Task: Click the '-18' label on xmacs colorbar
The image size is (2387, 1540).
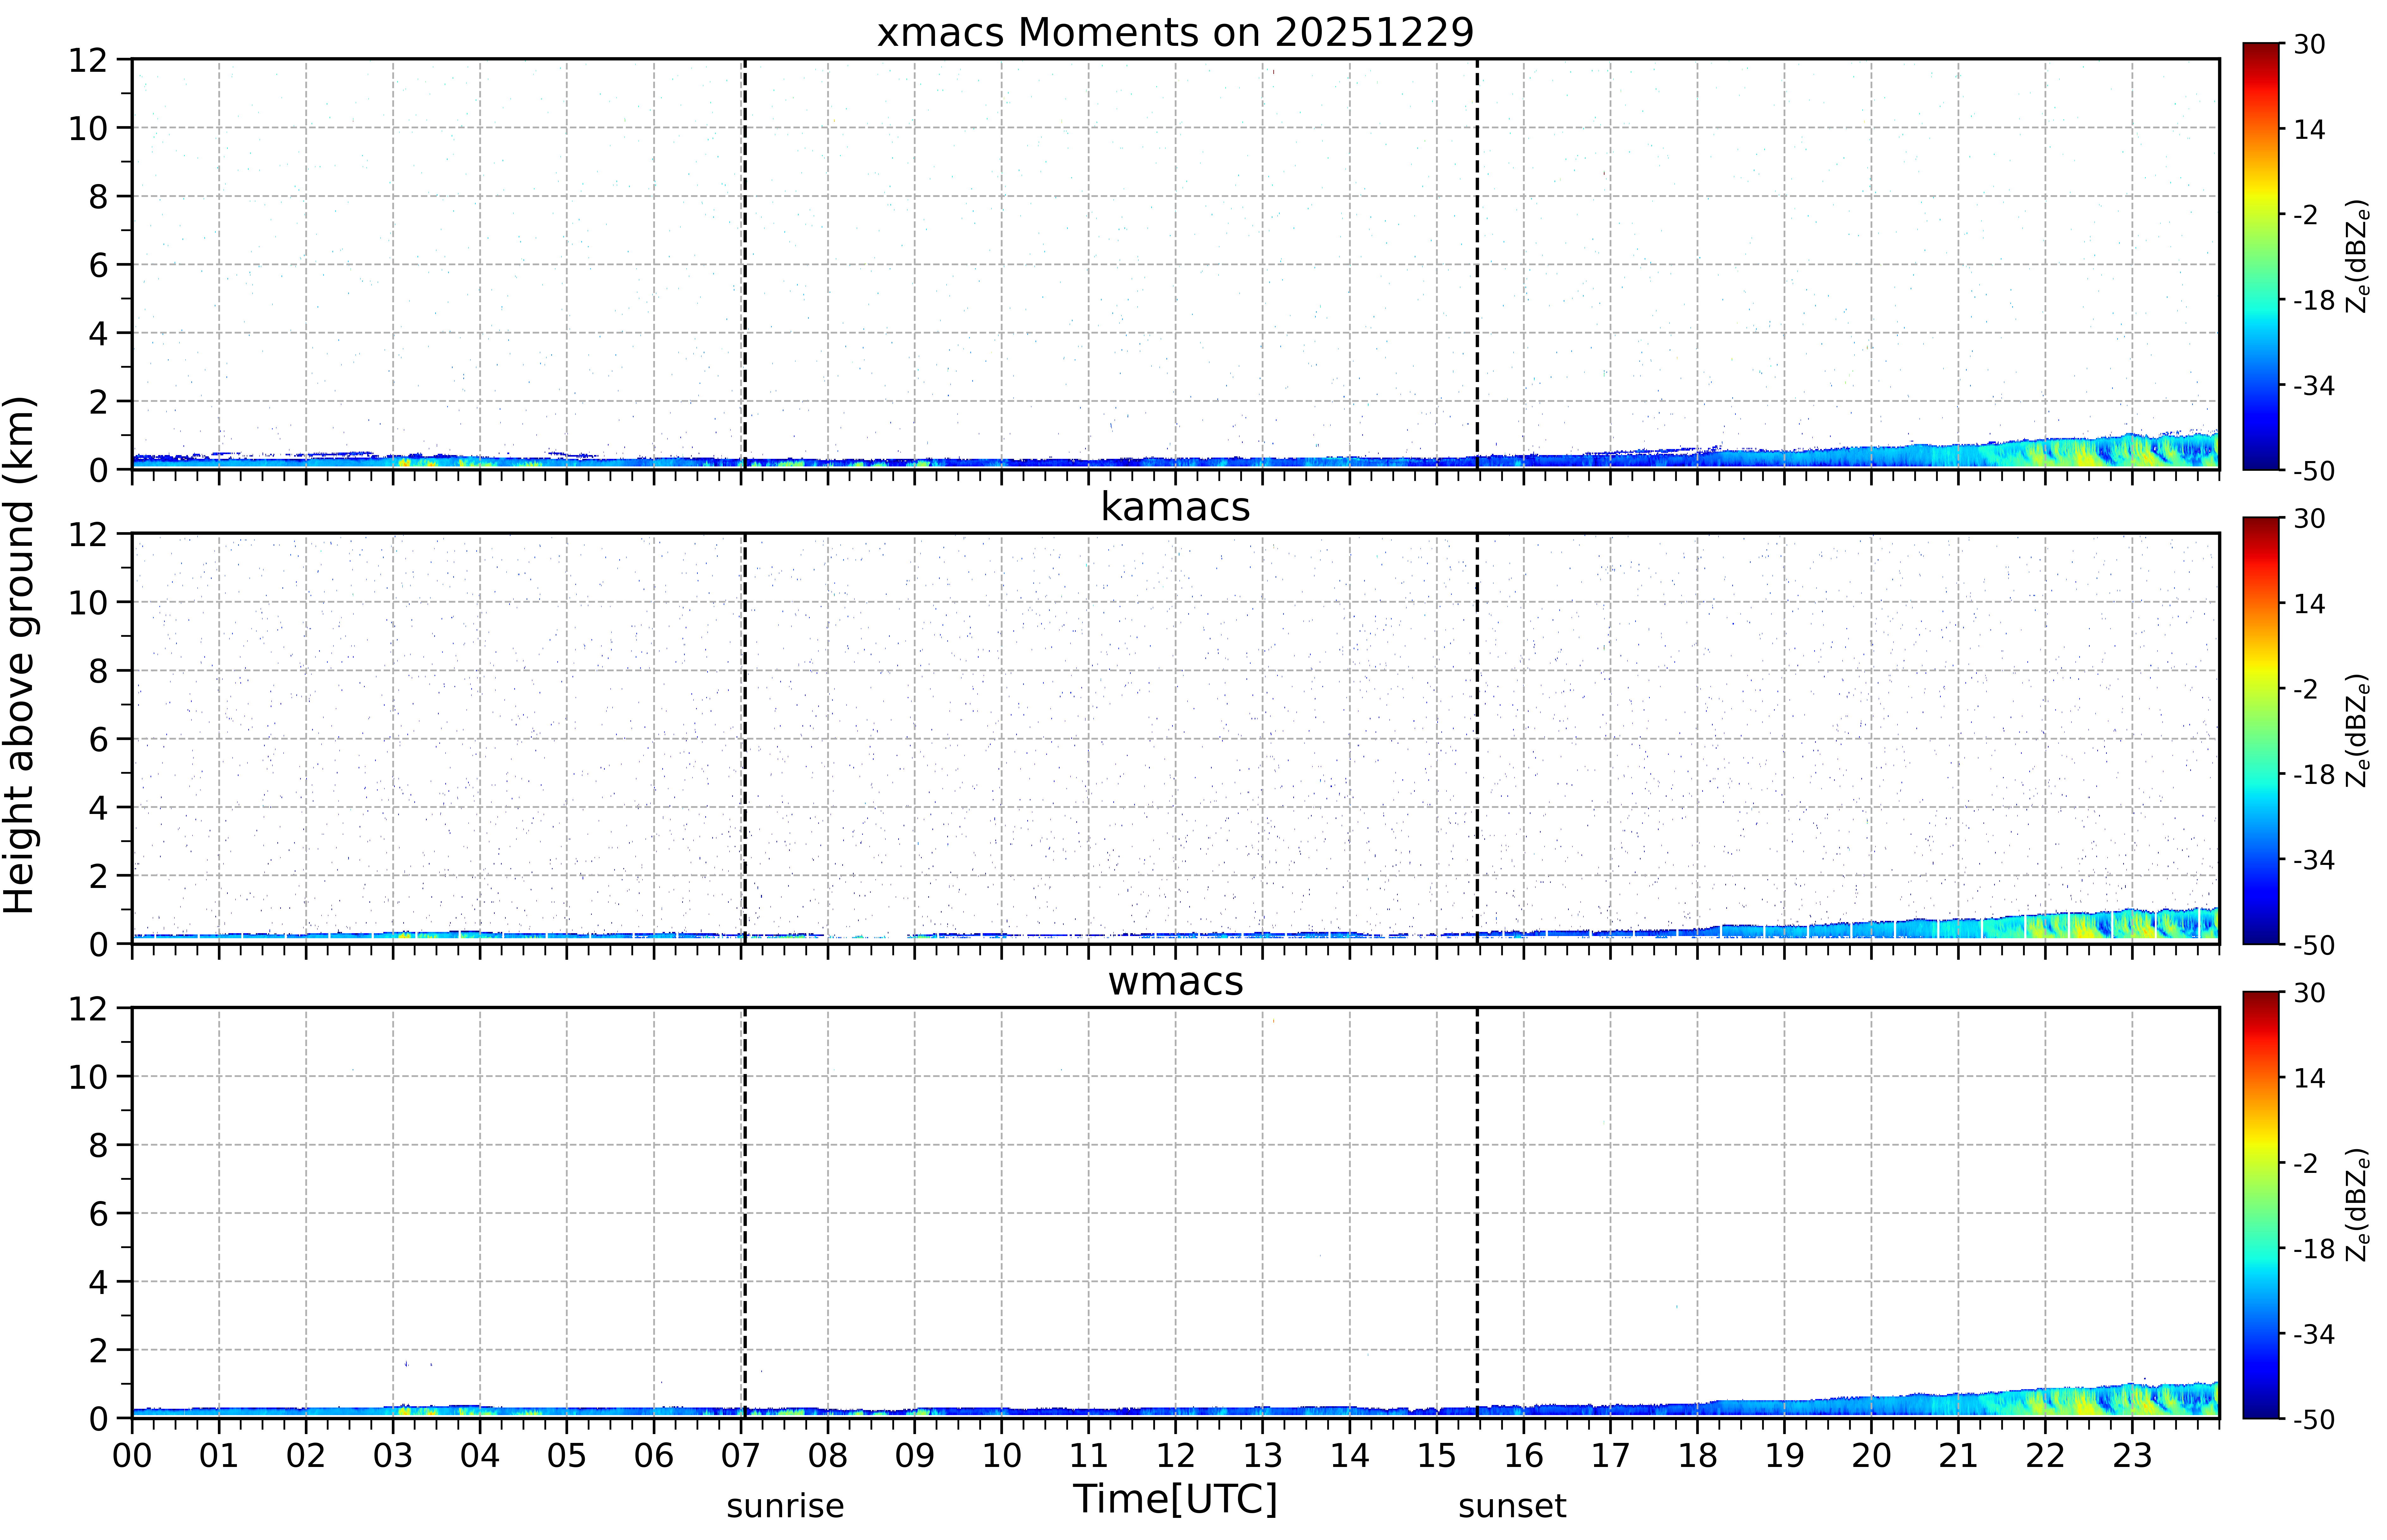Action: coord(2314,300)
